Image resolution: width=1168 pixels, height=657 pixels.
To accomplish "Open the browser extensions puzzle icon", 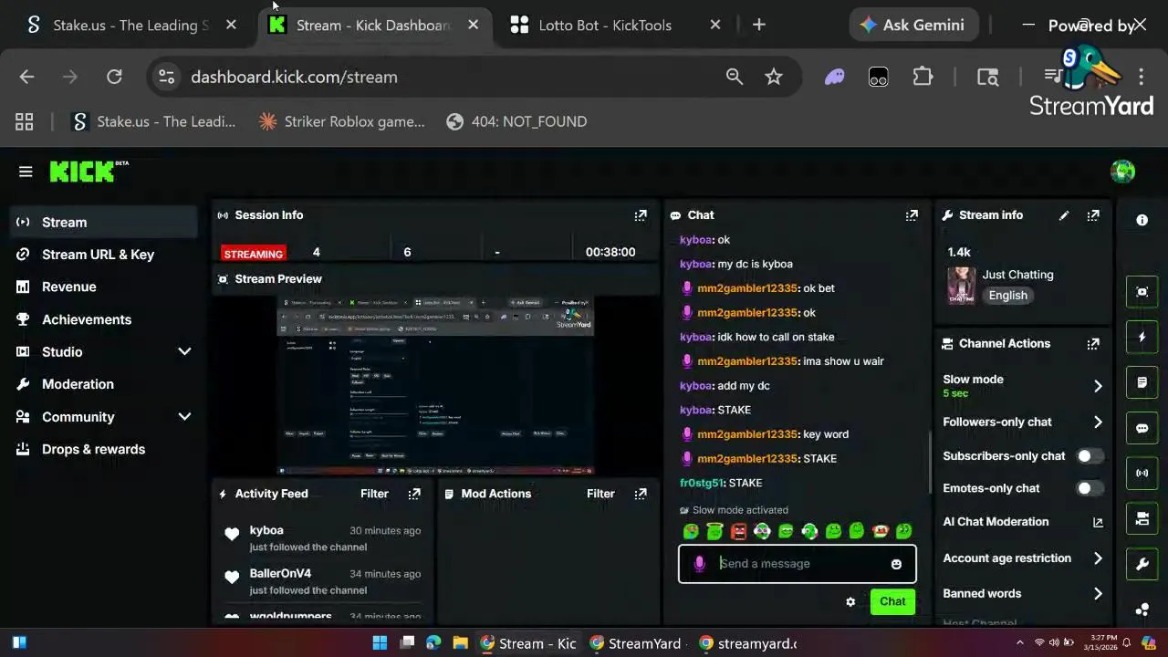I will click(x=923, y=77).
